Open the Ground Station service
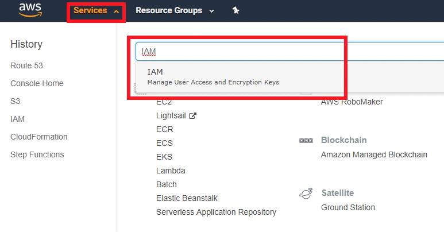The height and width of the screenshot is (232, 444). 348,207
